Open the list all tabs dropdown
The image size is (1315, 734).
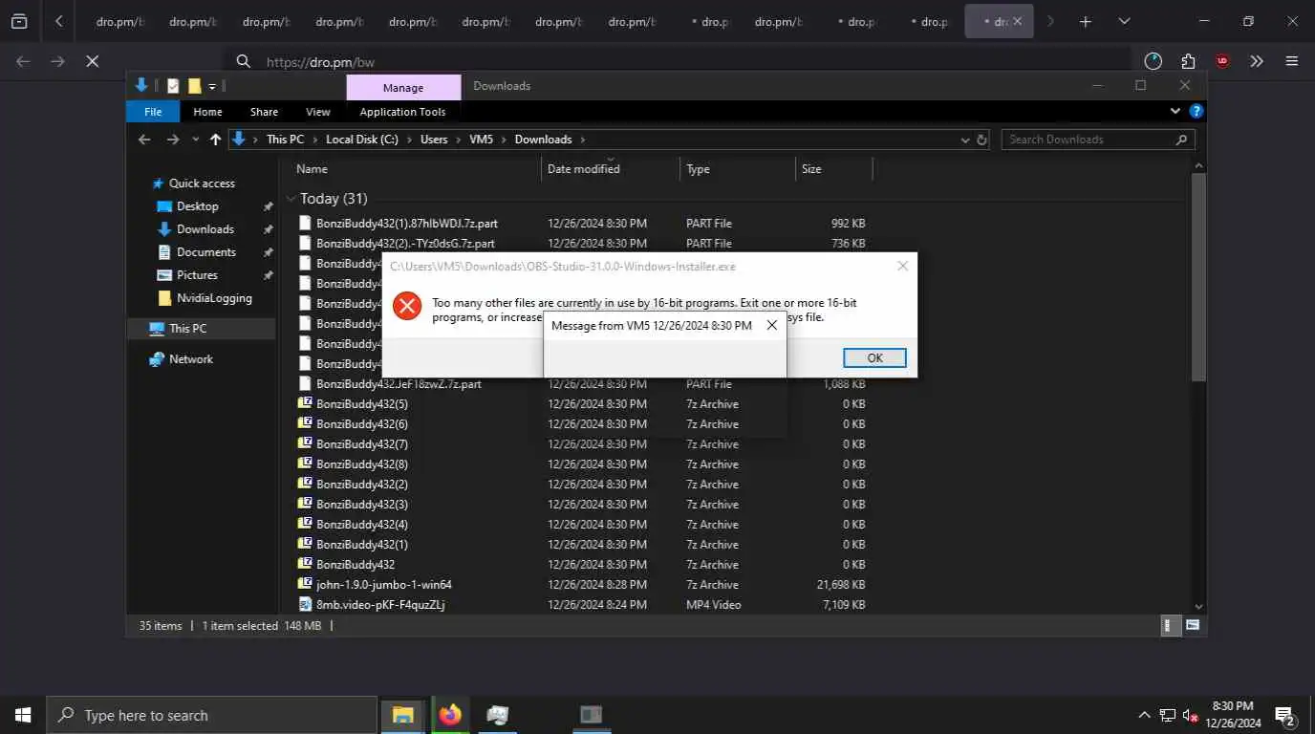[x=1124, y=21]
